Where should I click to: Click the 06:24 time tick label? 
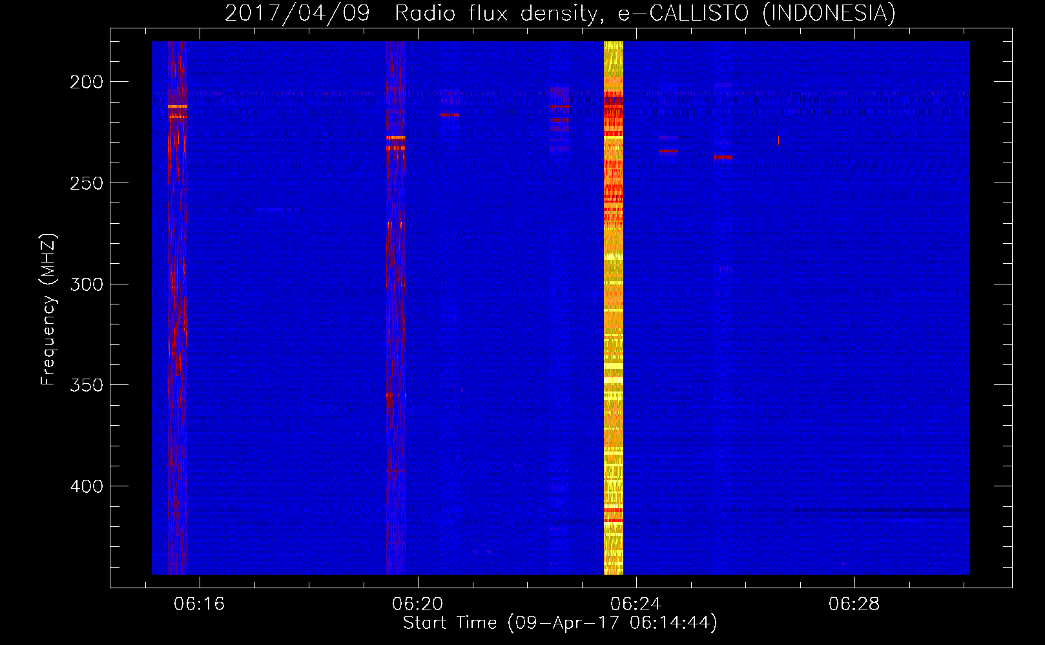click(636, 604)
